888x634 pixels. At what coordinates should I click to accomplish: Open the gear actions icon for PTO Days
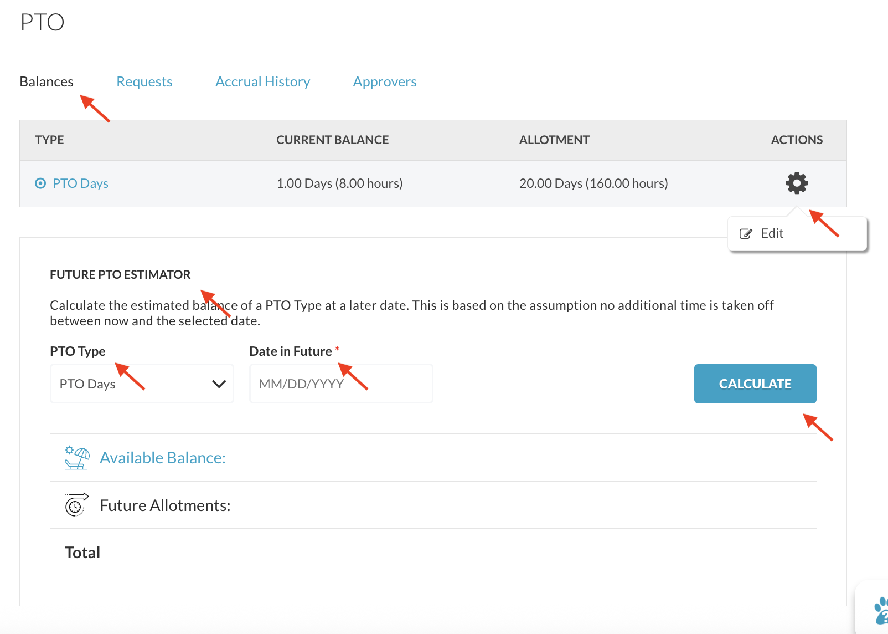pos(797,183)
